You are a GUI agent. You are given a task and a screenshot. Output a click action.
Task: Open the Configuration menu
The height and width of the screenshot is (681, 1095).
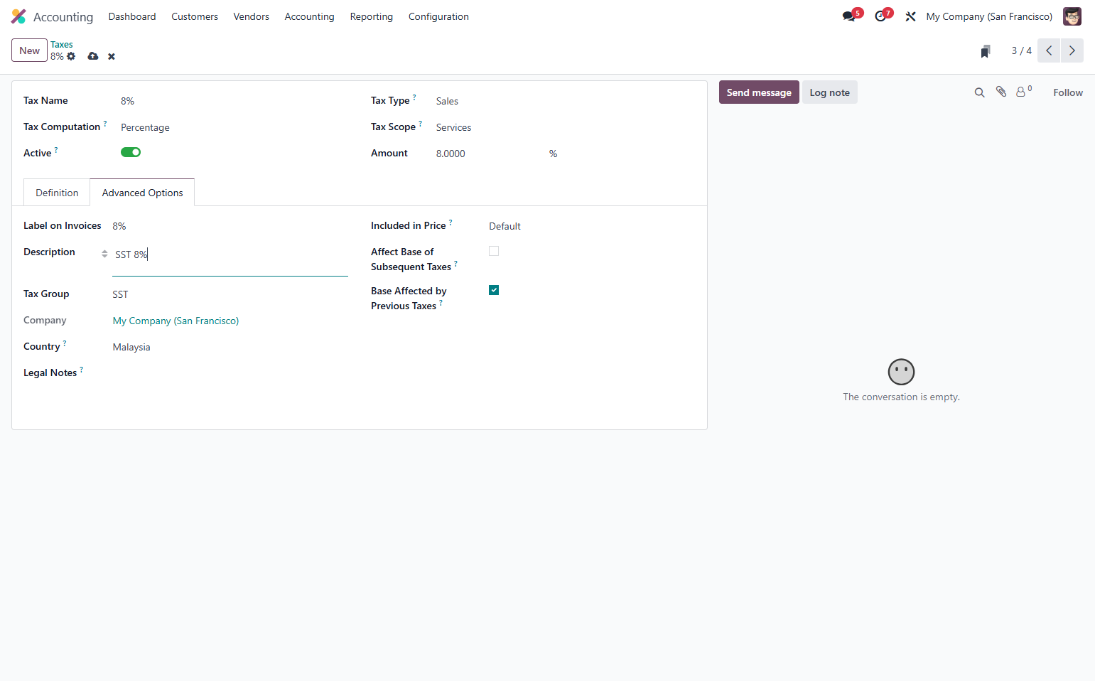[438, 16]
